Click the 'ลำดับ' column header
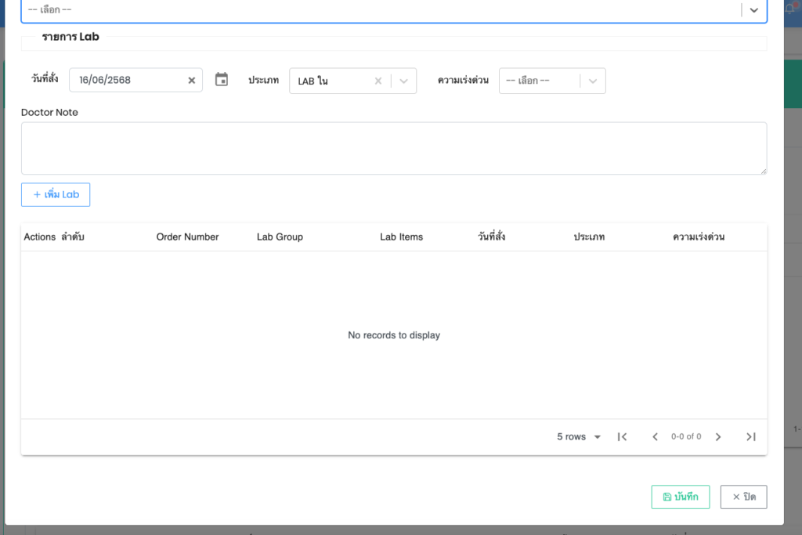 coord(72,237)
